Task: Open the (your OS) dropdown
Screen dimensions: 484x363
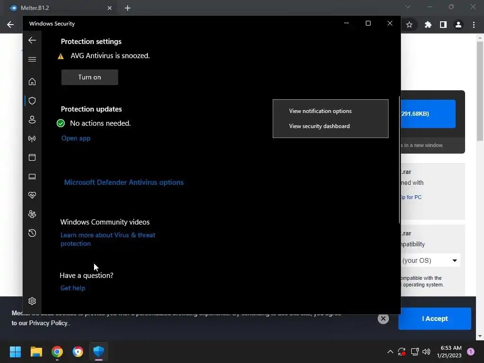Action: pyautogui.click(x=431, y=260)
